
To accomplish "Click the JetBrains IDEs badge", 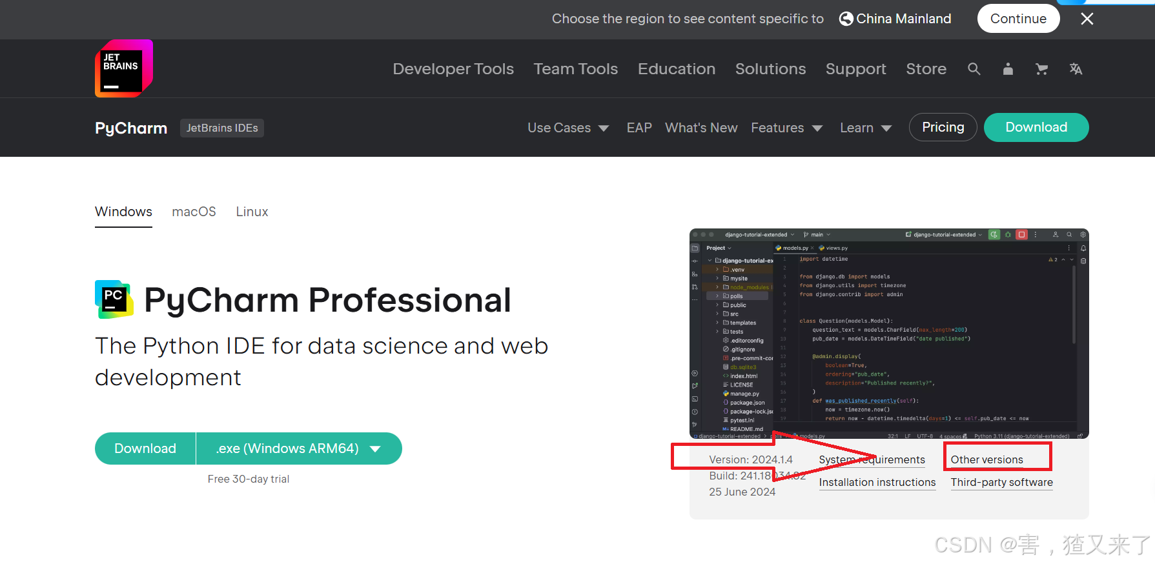I will coord(222,128).
